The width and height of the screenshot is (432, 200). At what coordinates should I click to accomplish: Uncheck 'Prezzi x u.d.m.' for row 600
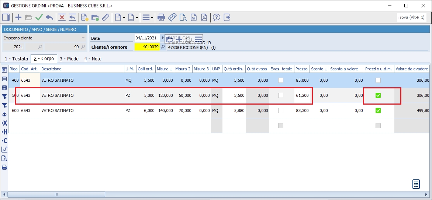(x=378, y=110)
